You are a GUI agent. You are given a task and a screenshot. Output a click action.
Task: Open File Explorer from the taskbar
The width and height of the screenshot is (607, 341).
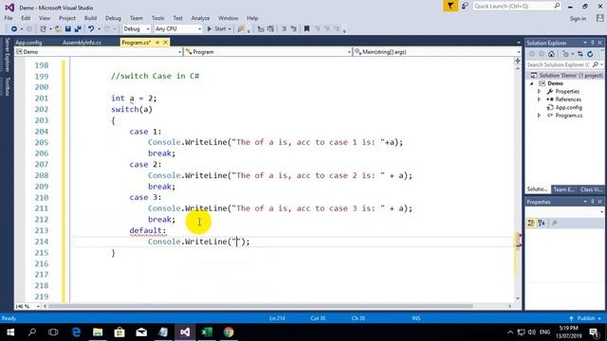(x=98, y=332)
